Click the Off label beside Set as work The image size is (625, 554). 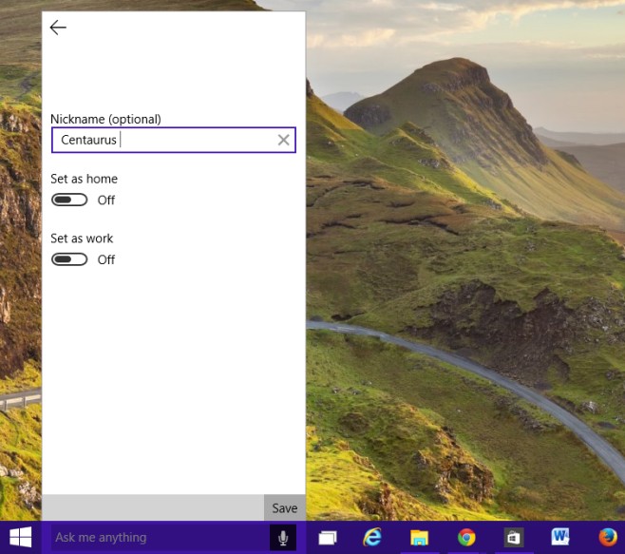(106, 260)
